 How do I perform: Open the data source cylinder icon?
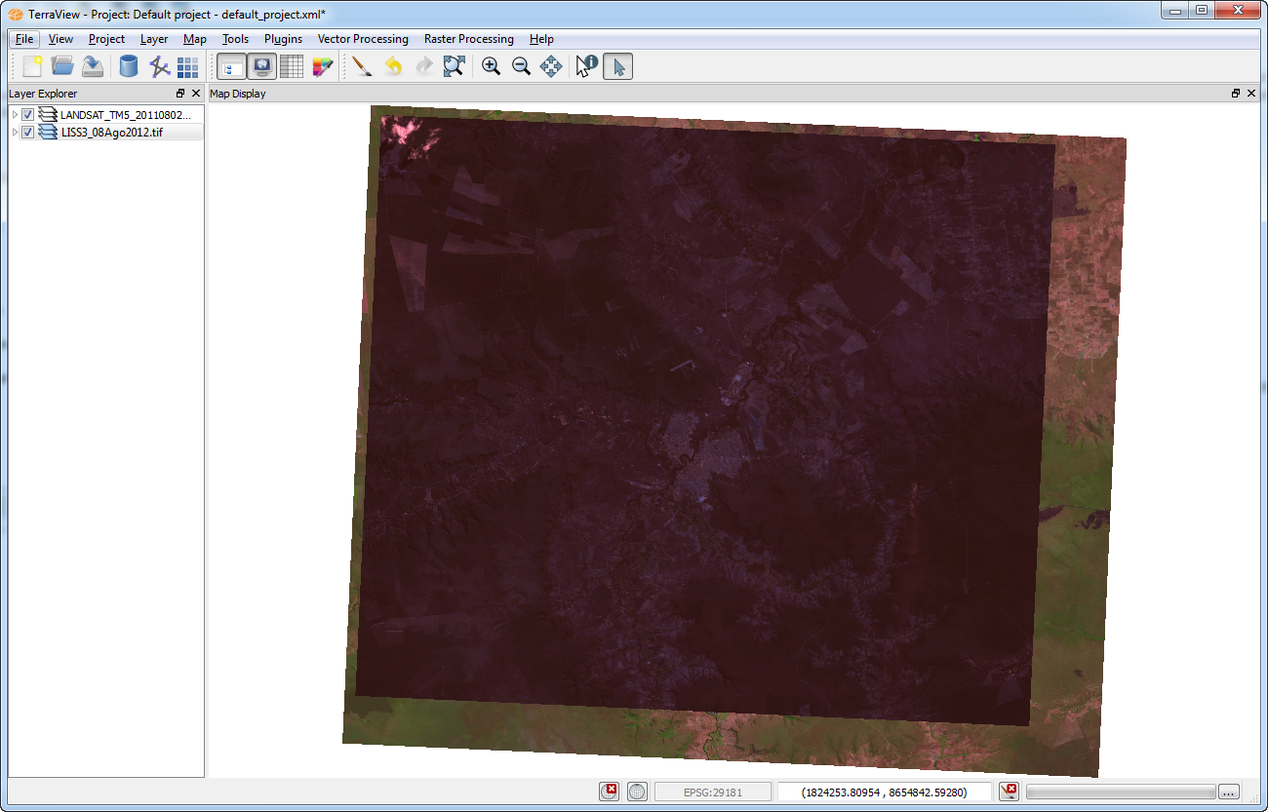pyautogui.click(x=129, y=66)
